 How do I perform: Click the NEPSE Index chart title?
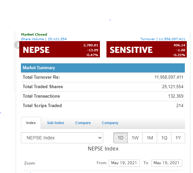coord(103,149)
